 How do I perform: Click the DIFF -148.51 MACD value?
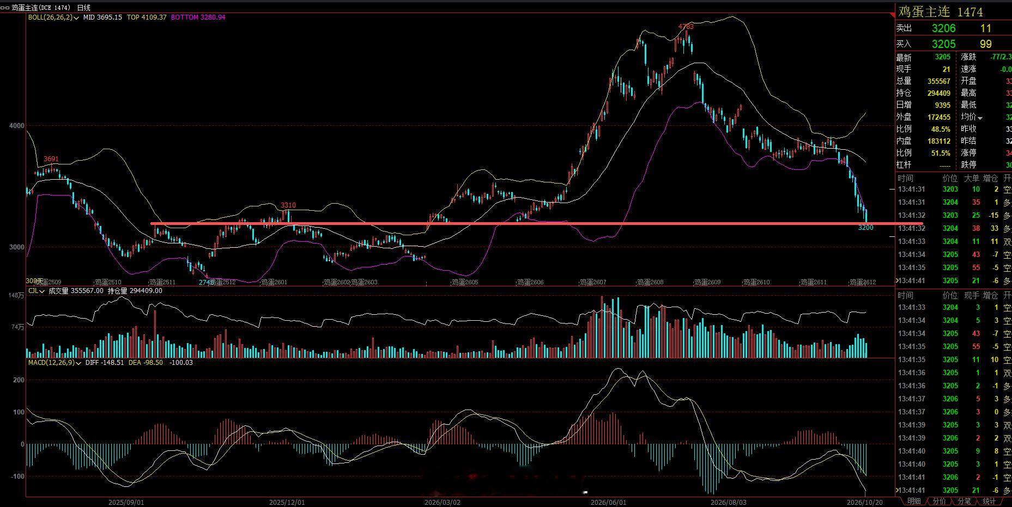click(105, 363)
